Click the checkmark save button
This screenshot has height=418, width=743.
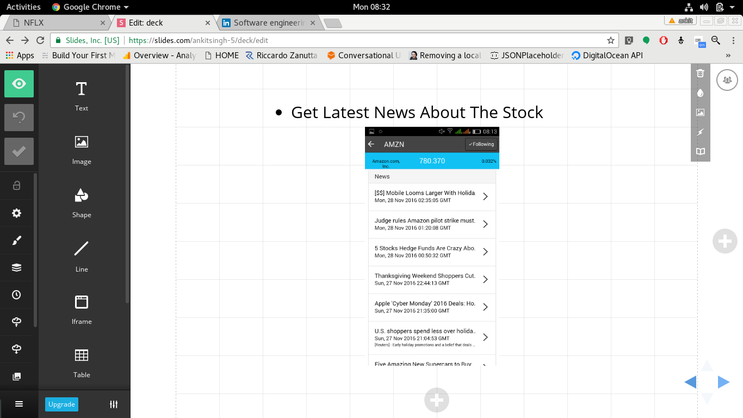[x=19, y=151]
